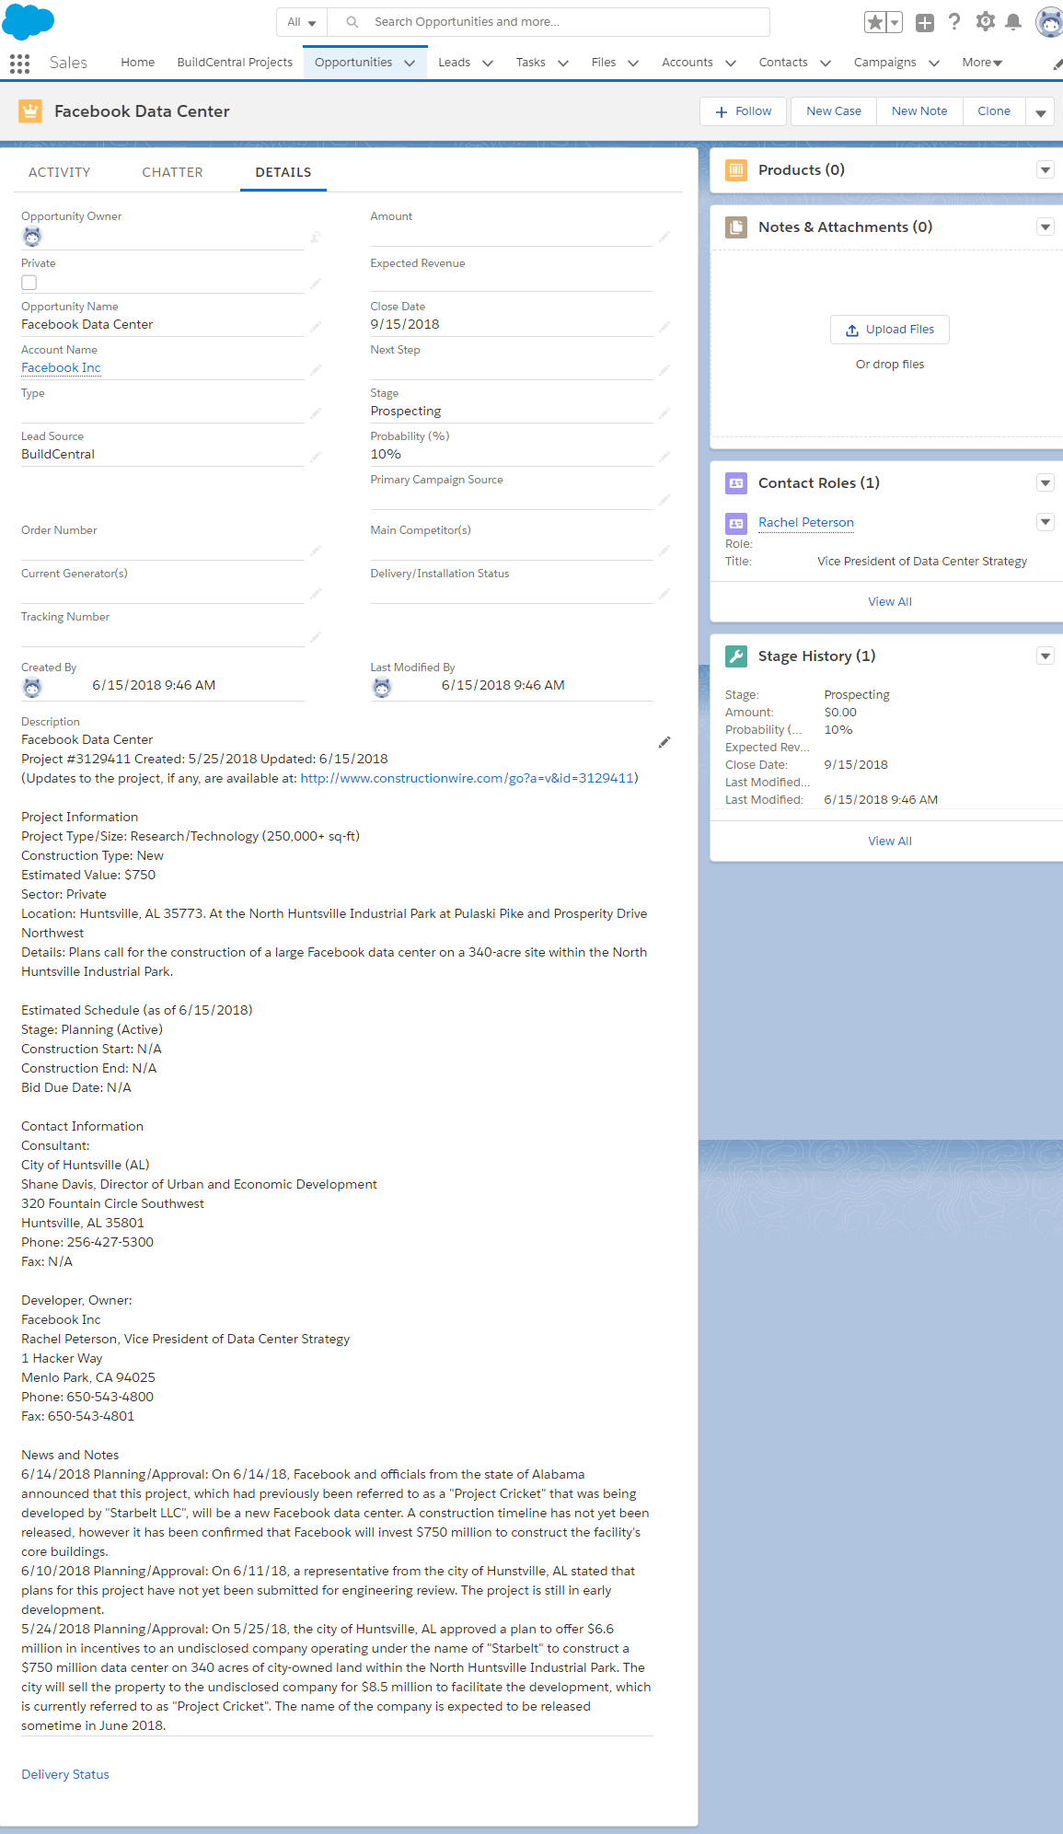Open the App Launcher grid icon

(19, 63)
